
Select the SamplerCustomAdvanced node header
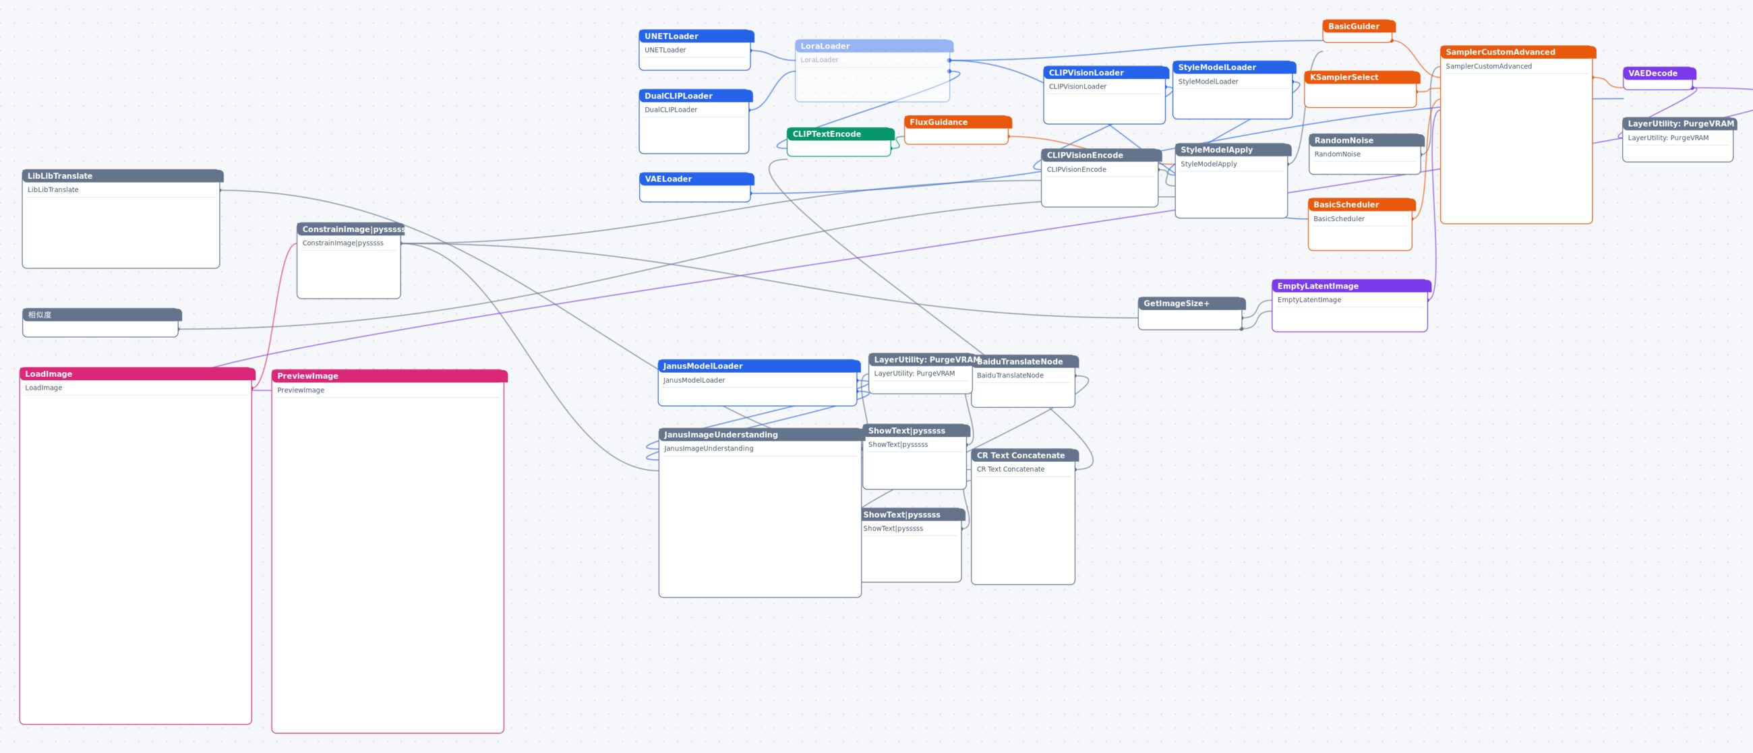tap(1518, 53)
